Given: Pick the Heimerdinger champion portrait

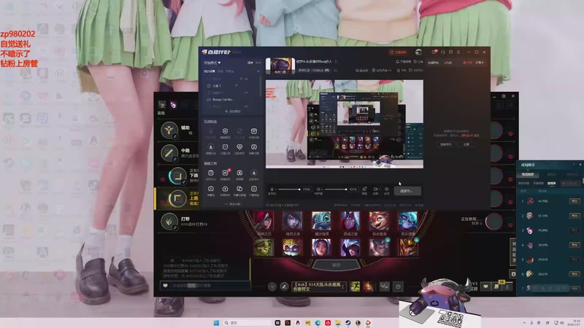Looking at the screenshot, I should 293,247.
